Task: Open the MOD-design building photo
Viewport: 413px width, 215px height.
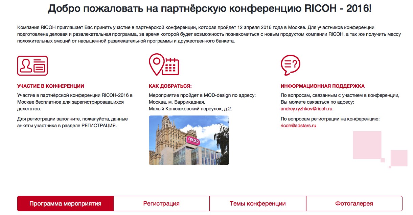Action: coord(189,140)
